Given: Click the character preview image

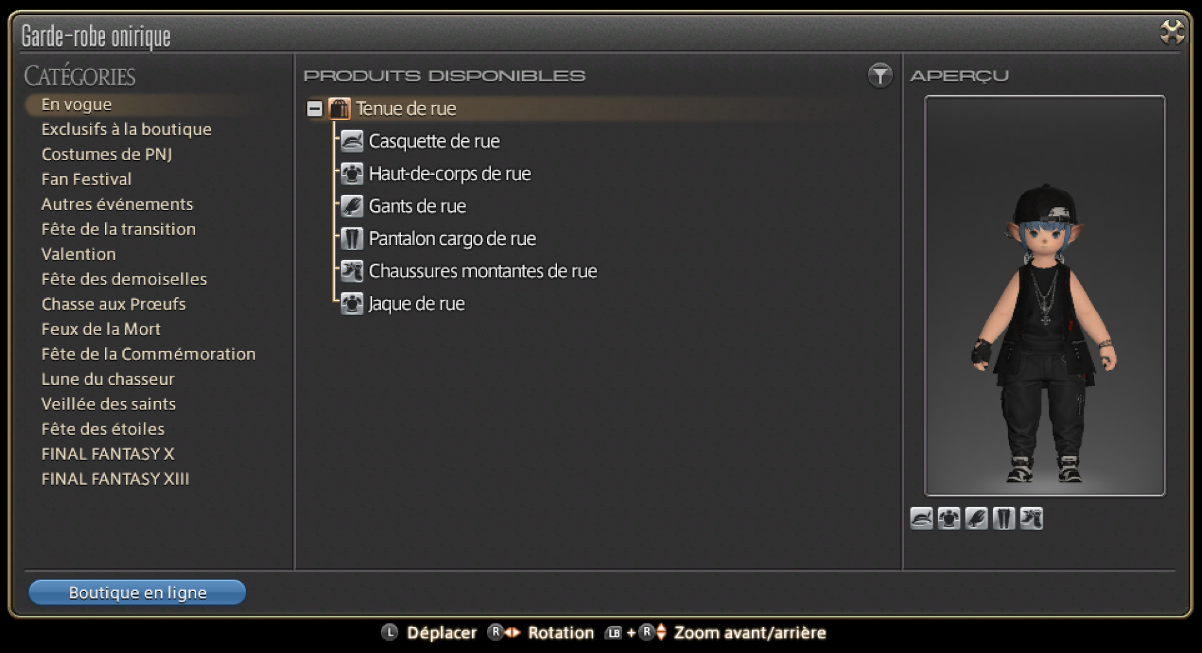Looking at the screenshot, I should [1045, 296].
